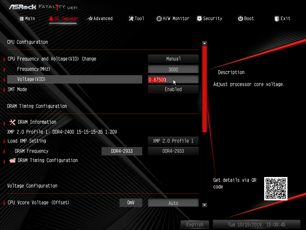
Task: Click the Frequency(MHz) 3000 field
Action: [173, 69]
